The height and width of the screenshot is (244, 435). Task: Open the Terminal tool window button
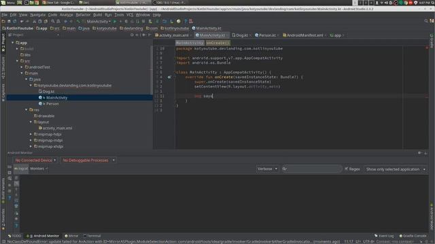(x=92, y=236)
